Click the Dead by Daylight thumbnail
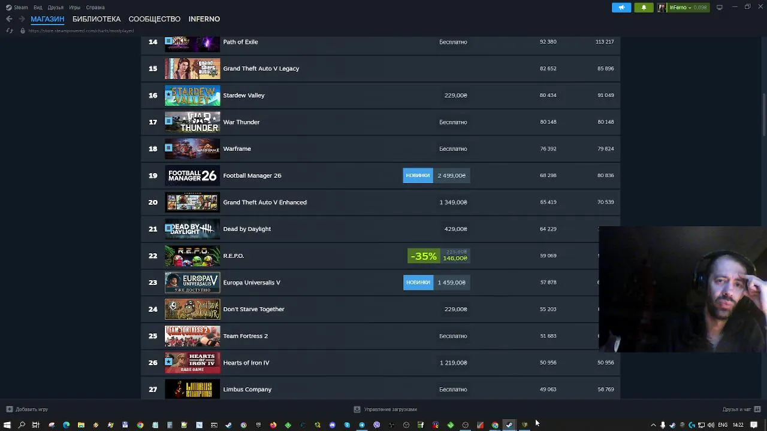The image size is (767, 431). coord(192,229)
